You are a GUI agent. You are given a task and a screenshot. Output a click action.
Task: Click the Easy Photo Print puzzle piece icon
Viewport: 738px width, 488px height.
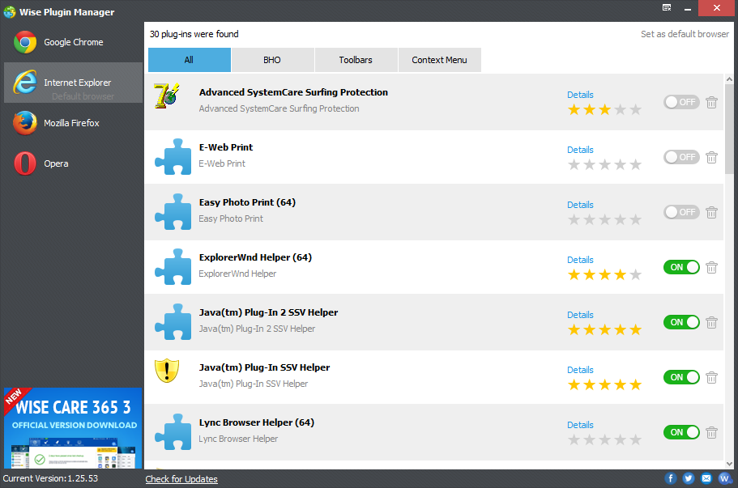173,211
